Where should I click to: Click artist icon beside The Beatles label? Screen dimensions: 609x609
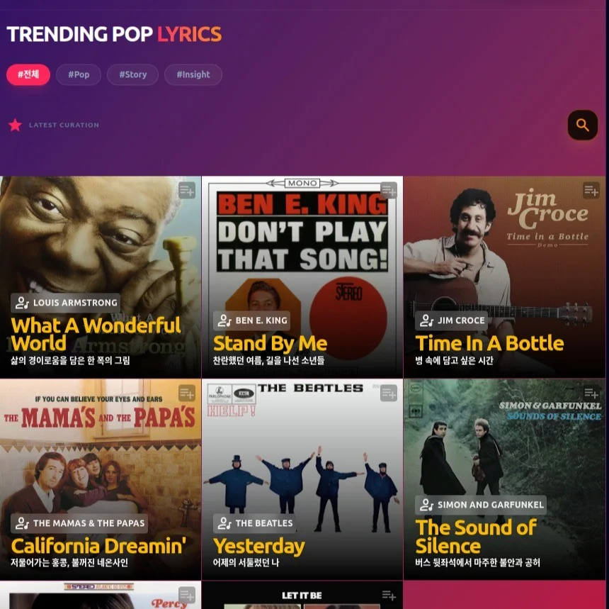(224, 523)
